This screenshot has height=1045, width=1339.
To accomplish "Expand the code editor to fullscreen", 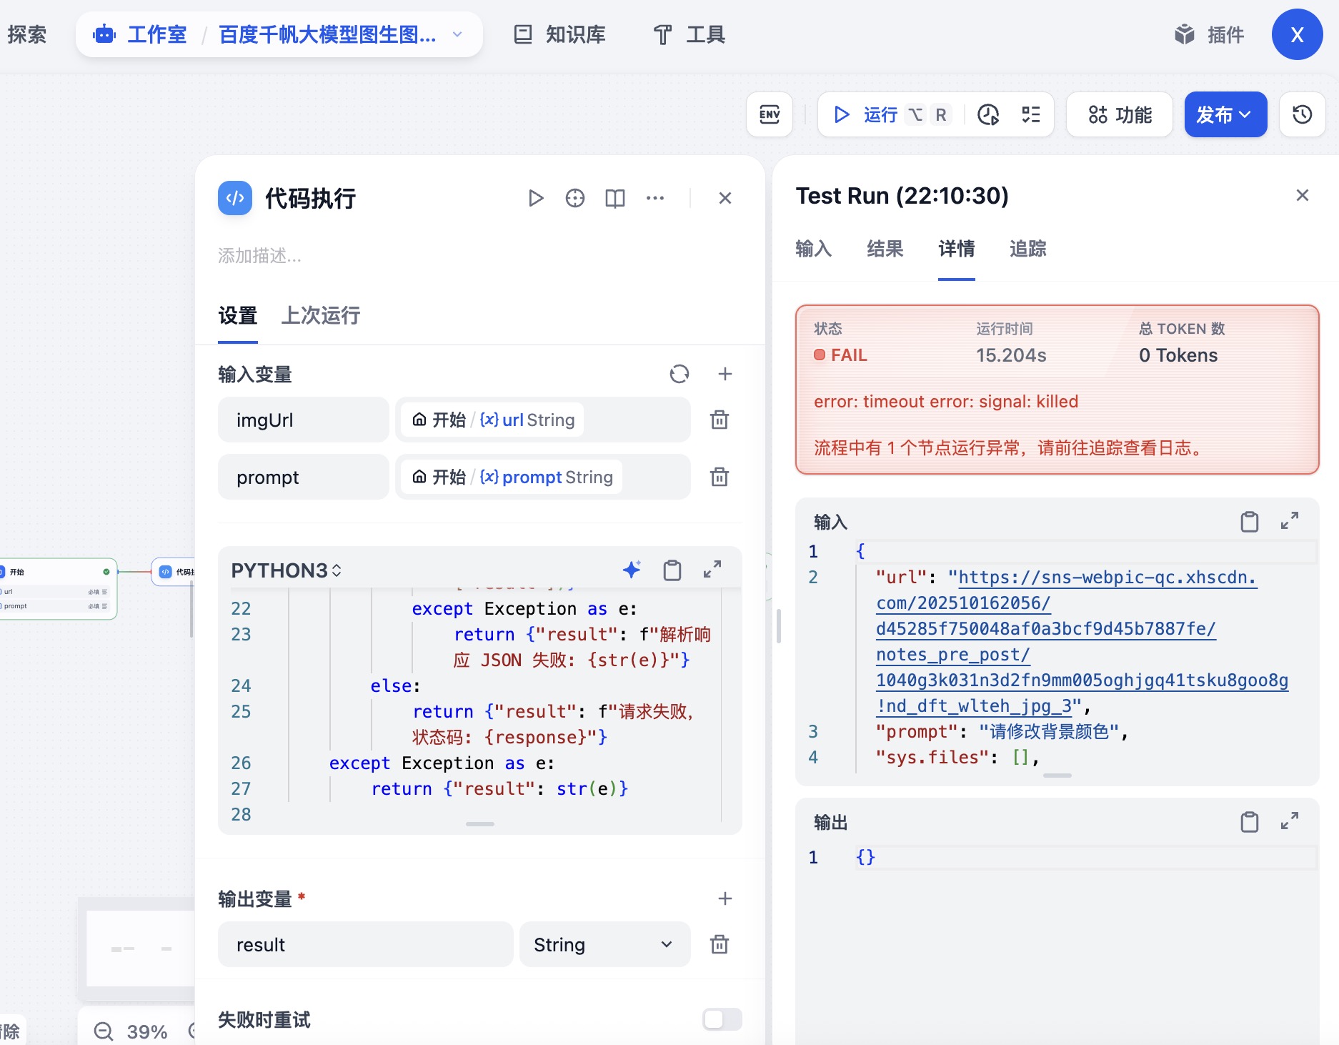I will pos(712,570).
